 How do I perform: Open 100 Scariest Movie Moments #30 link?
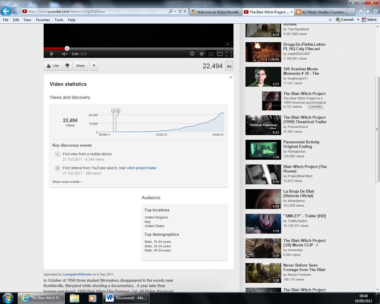tap(301, 71)
